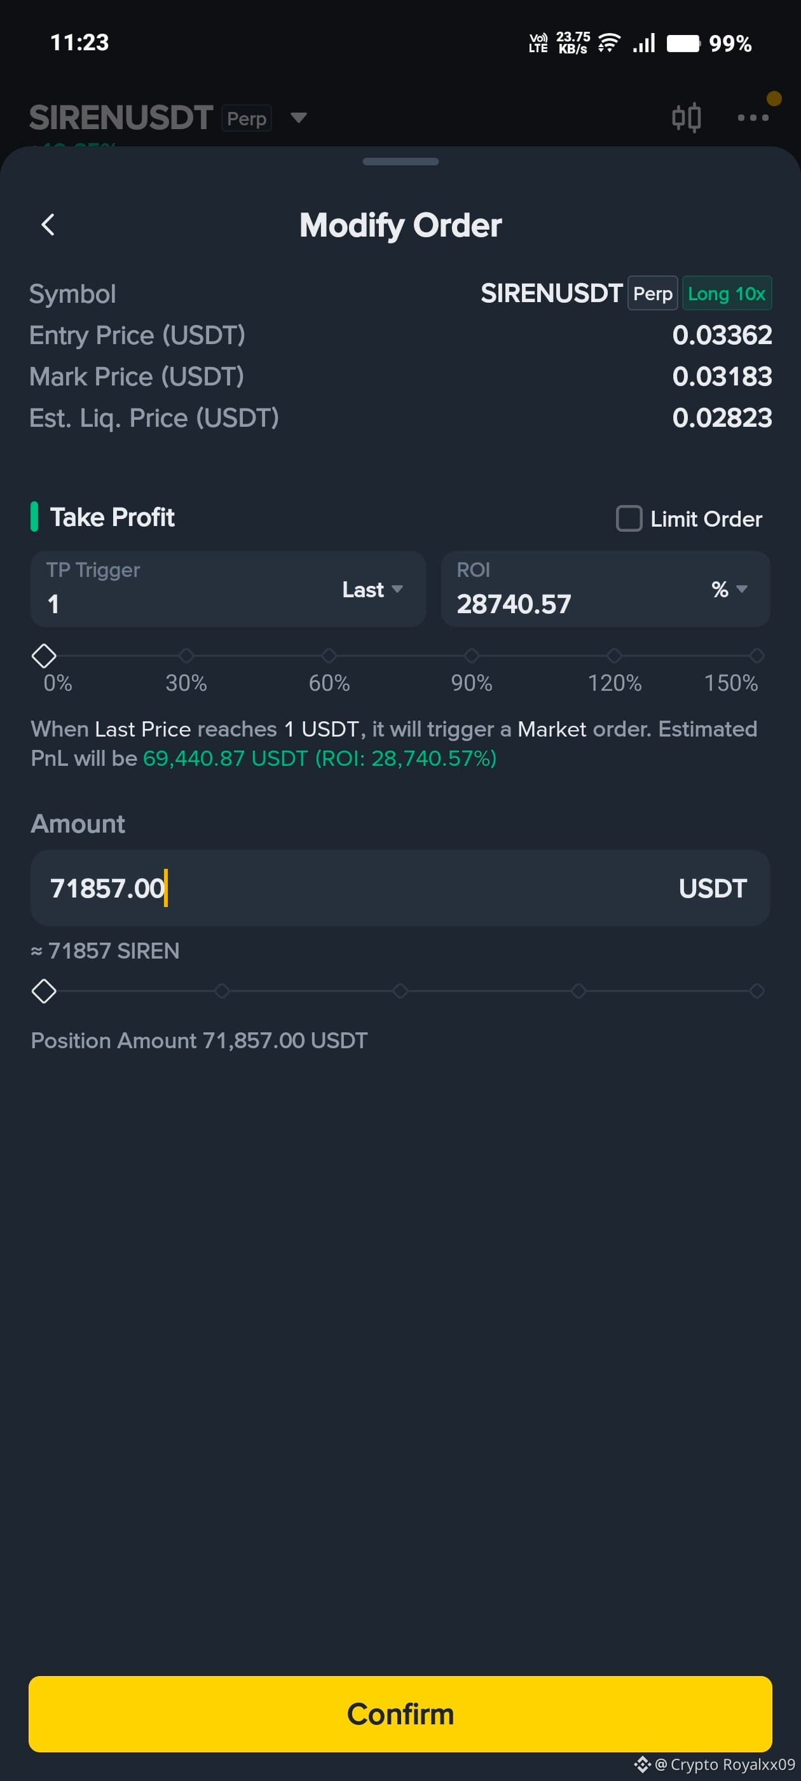Screen dimensions: 801x1781
Task: Tap the Long 10x leverage badge
Action: [727, 293]
